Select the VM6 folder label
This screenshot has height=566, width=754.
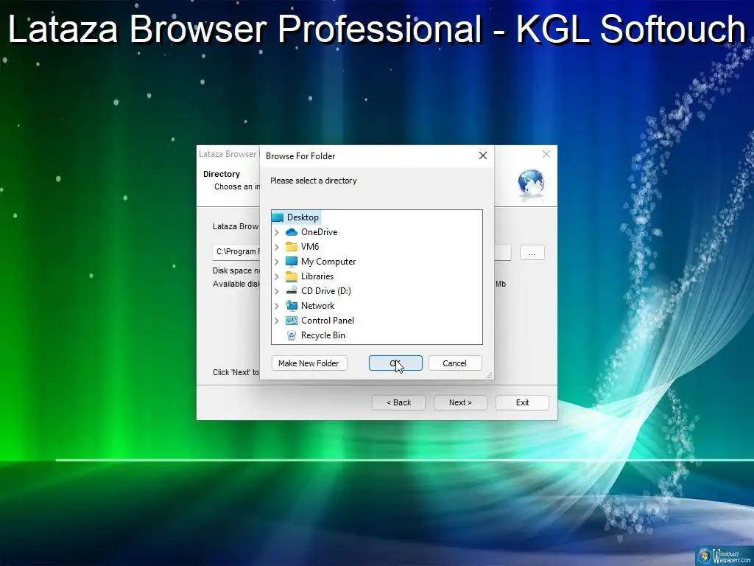point(310,247)
